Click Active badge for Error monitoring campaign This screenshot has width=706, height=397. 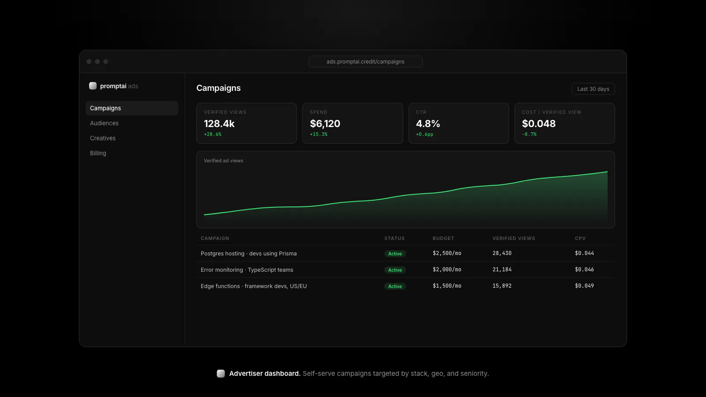point(395,270)
